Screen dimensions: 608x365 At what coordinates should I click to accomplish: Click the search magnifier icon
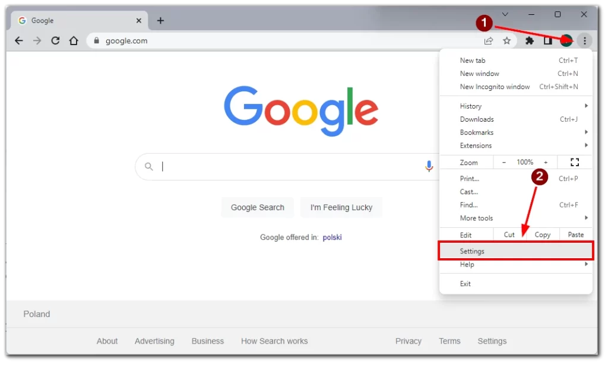pos(149,167)
